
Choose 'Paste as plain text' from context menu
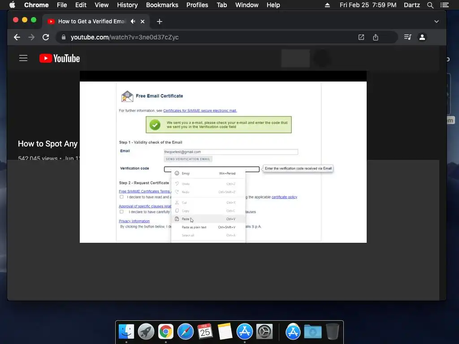(x=208, y=227)
